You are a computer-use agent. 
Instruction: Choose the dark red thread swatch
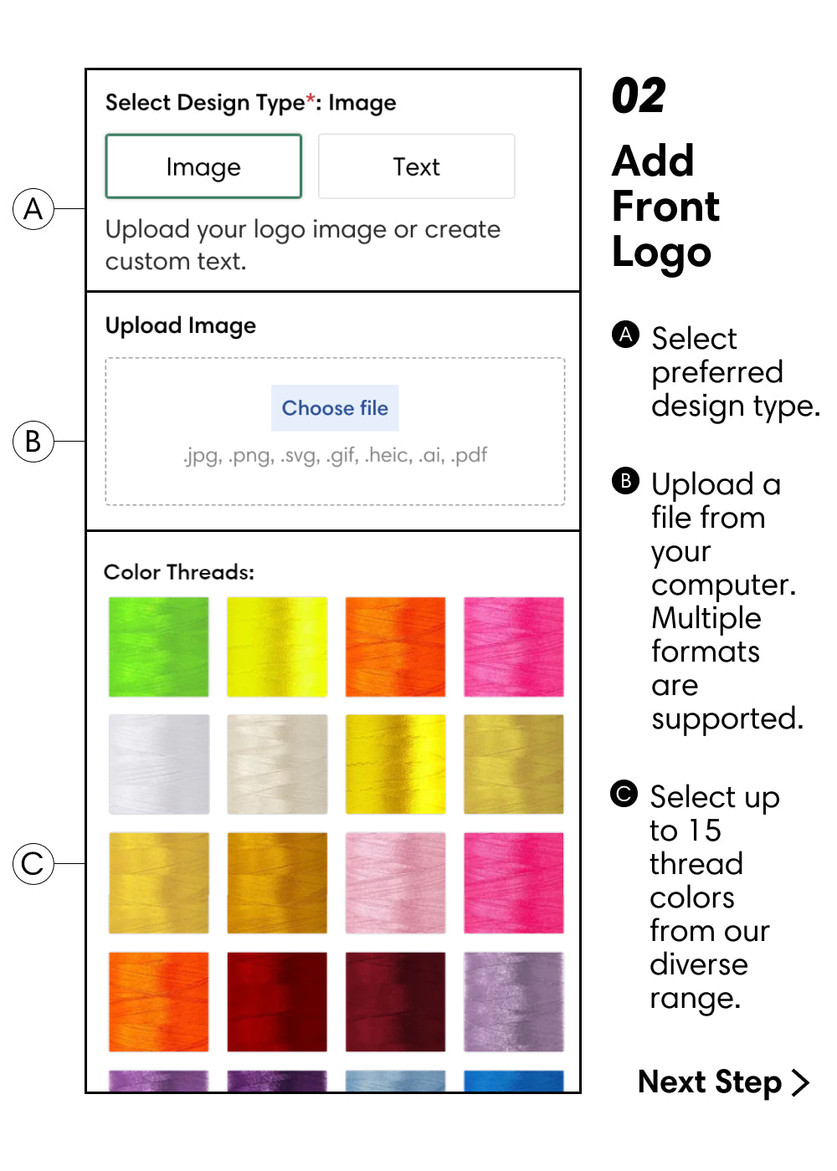pyautogui.click(x=277, y=1002)
